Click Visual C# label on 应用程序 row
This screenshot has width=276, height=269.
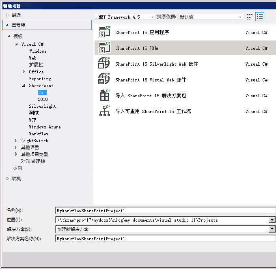click(x=256, y=32)
